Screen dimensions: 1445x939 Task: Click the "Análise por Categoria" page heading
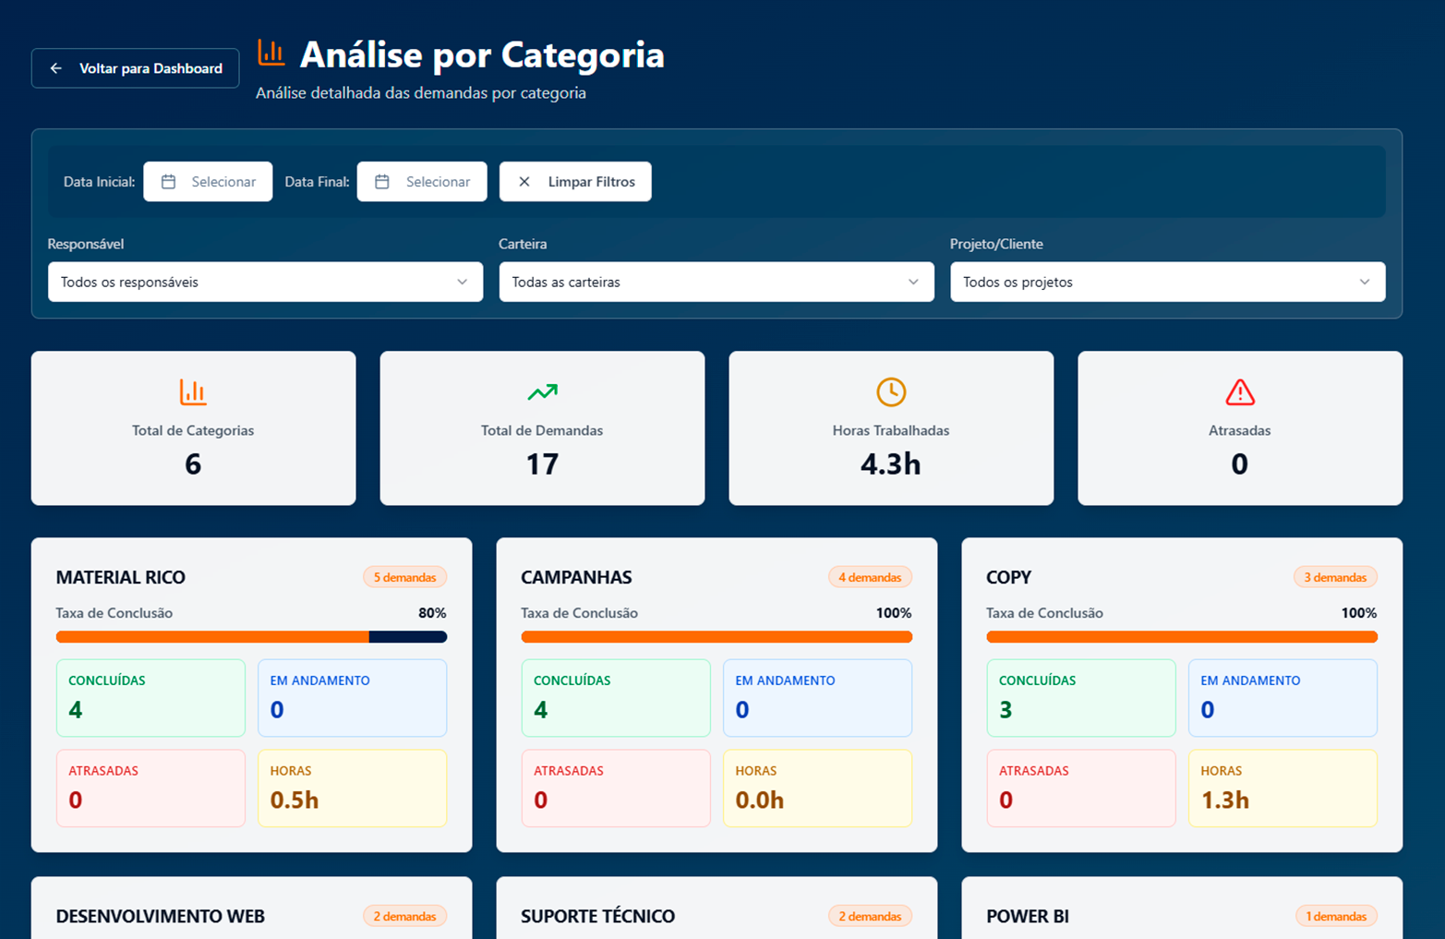pyautogui.click(x=482, y=54)
